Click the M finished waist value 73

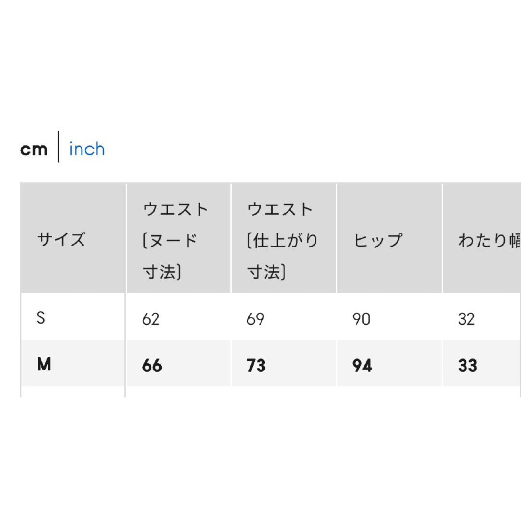pos(256,366)
